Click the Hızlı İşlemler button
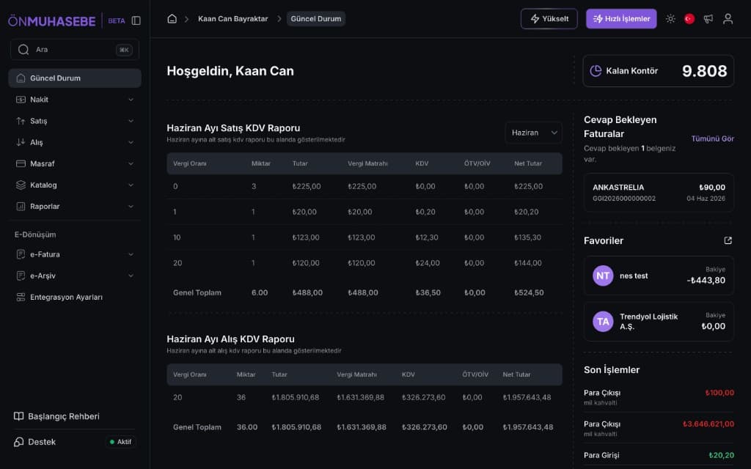 [621, 18]
